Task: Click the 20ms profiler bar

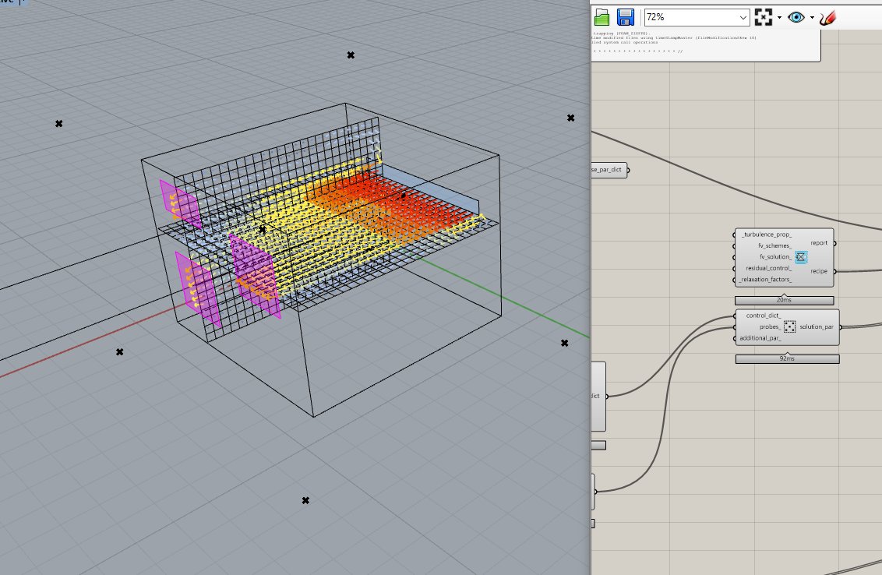Action: [x=784, y=301]
